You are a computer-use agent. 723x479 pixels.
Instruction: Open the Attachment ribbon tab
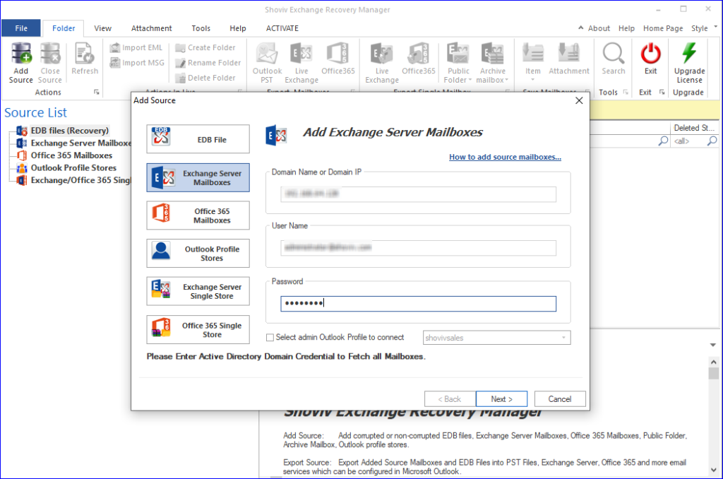152,28
